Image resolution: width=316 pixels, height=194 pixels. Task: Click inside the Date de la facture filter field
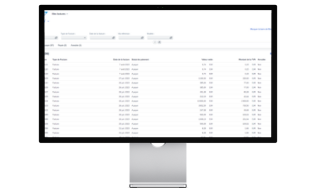point(101,37)
